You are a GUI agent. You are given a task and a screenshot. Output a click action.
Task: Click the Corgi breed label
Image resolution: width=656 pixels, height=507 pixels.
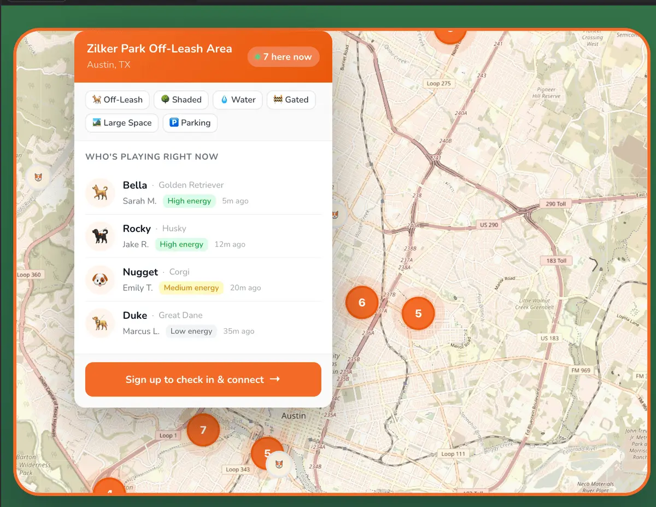[x=179, y=272]
